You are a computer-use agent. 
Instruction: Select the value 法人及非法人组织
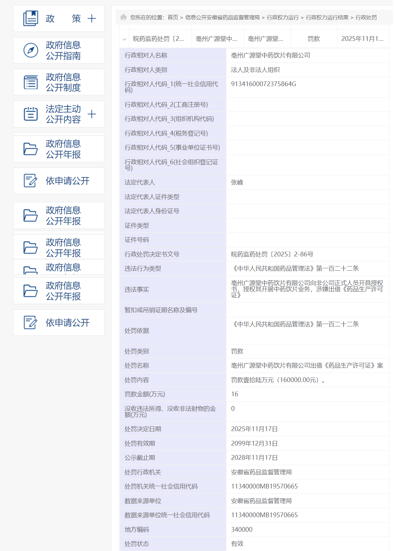click(255, 70)
